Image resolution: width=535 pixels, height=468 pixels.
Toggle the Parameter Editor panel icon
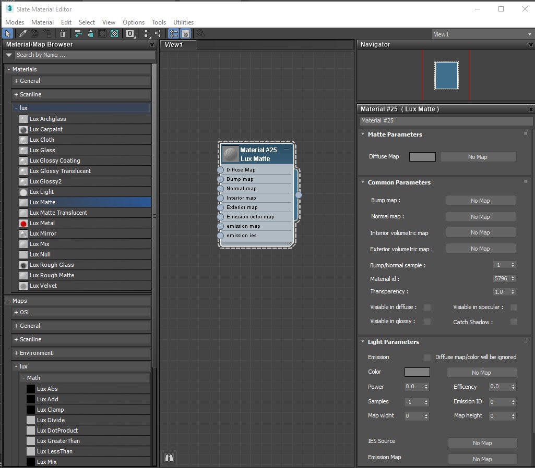click(x=185, y=34)
